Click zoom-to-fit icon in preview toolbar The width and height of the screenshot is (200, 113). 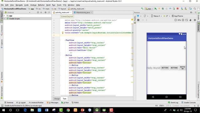tap(187, 20)
